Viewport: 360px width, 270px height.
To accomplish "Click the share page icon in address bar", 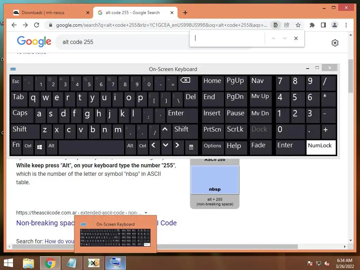I will point(287,25).
